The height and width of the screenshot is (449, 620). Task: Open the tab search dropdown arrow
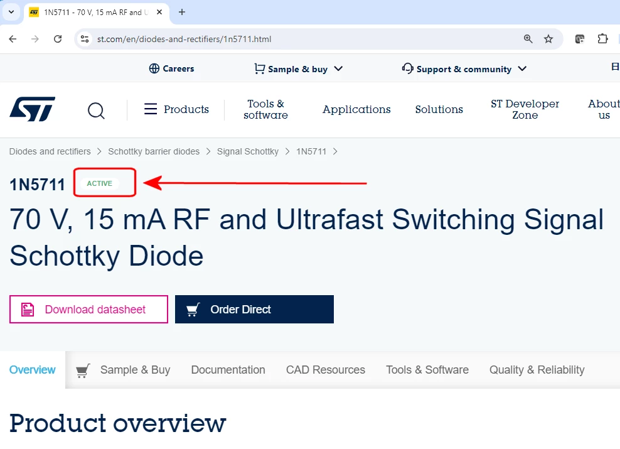pyautogui.click(x=11, y=12)
